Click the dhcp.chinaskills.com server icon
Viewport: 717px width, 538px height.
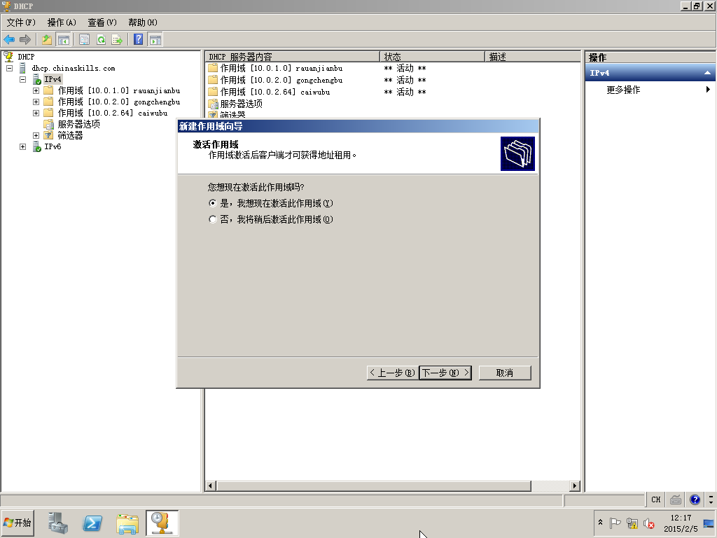22,68
